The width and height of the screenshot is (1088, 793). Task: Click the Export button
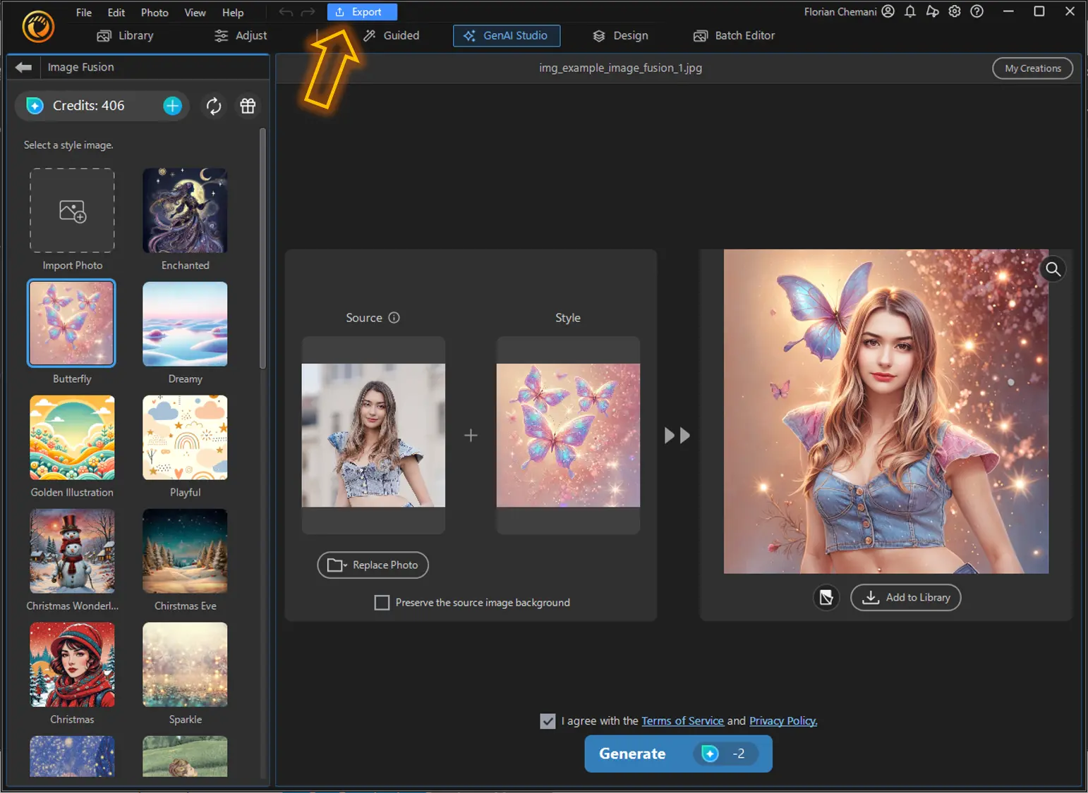coord(362,11)
